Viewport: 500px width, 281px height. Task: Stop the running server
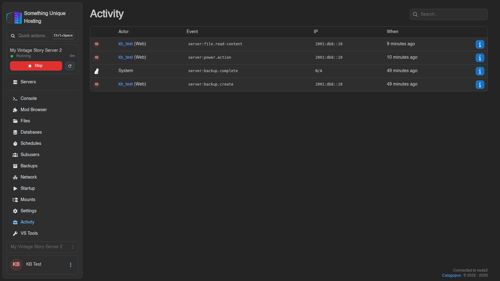click(x=36, y=66)
